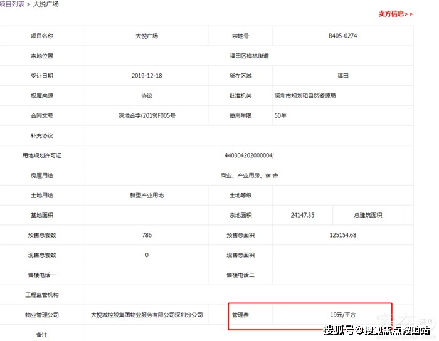Image resolution: width=439 pixels, height=341 pixels.
Task: Click the 现售总套数 label
Action: click(42, 255)
